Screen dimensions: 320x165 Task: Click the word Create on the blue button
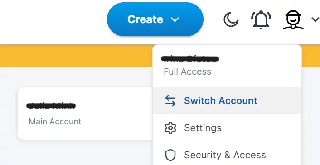pos(145,19)
